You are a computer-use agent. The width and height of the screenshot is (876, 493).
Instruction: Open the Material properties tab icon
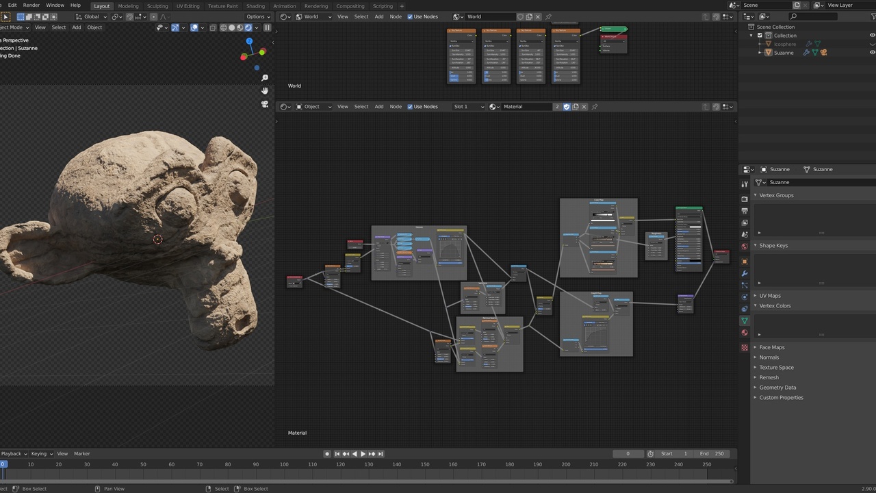pos(745,333)
